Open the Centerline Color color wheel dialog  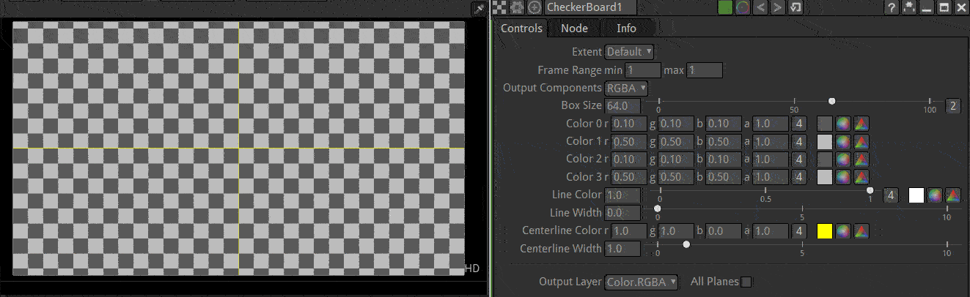click(x=843, y=231)
